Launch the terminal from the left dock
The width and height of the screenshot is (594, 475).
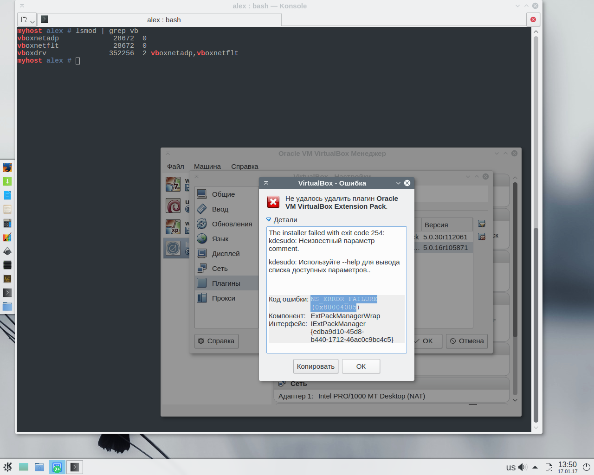click(7, 293)
